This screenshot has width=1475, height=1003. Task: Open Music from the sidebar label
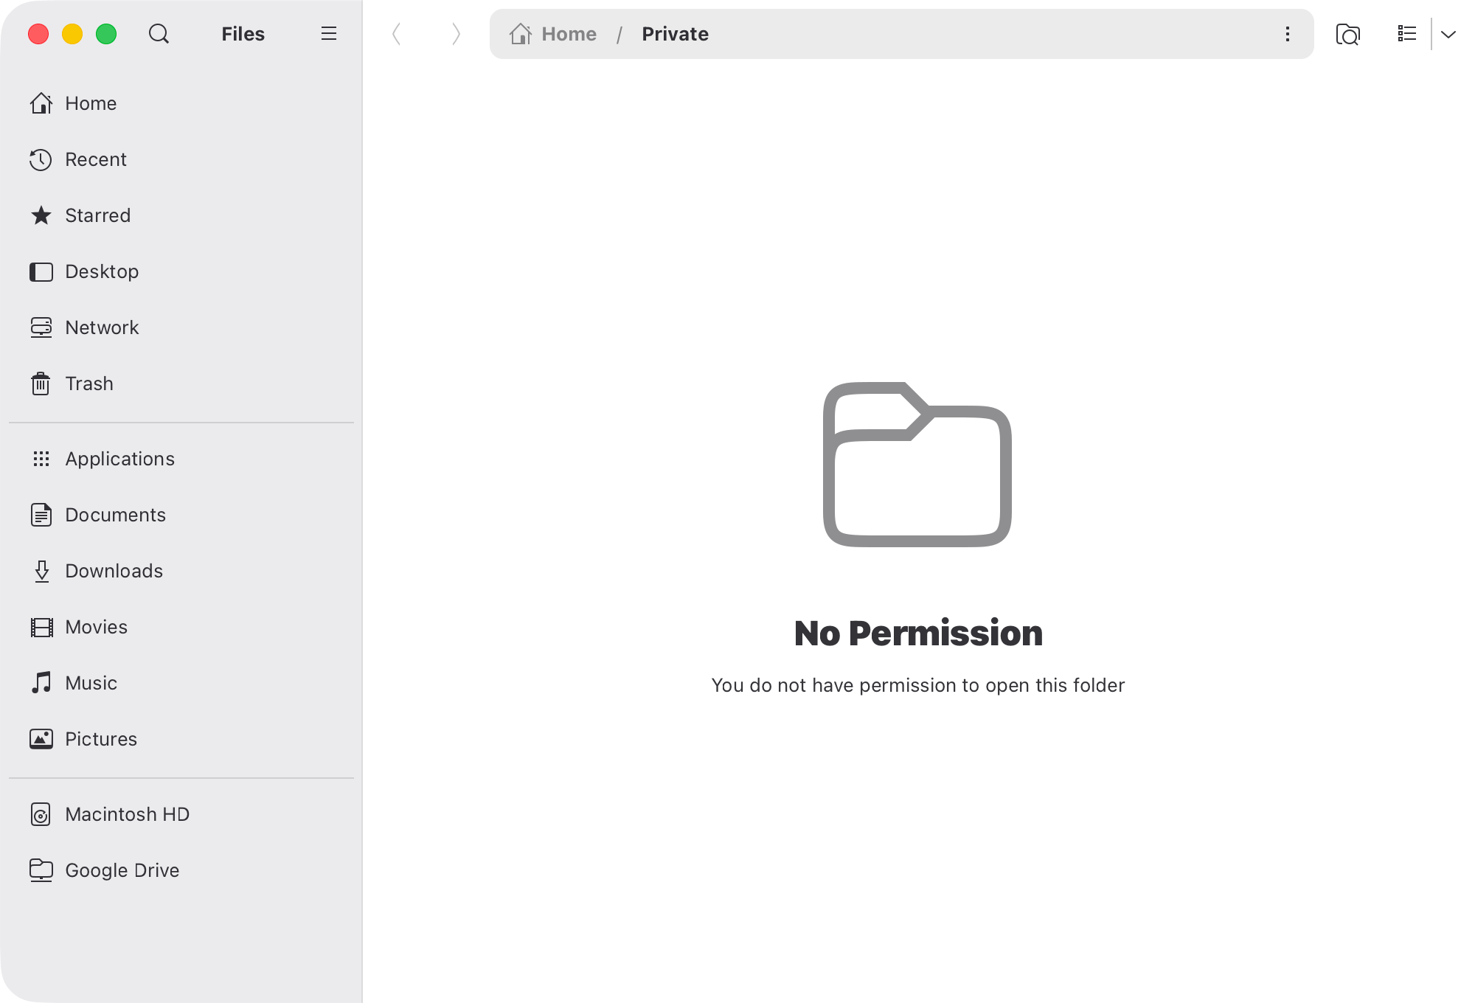coord(91,683)
